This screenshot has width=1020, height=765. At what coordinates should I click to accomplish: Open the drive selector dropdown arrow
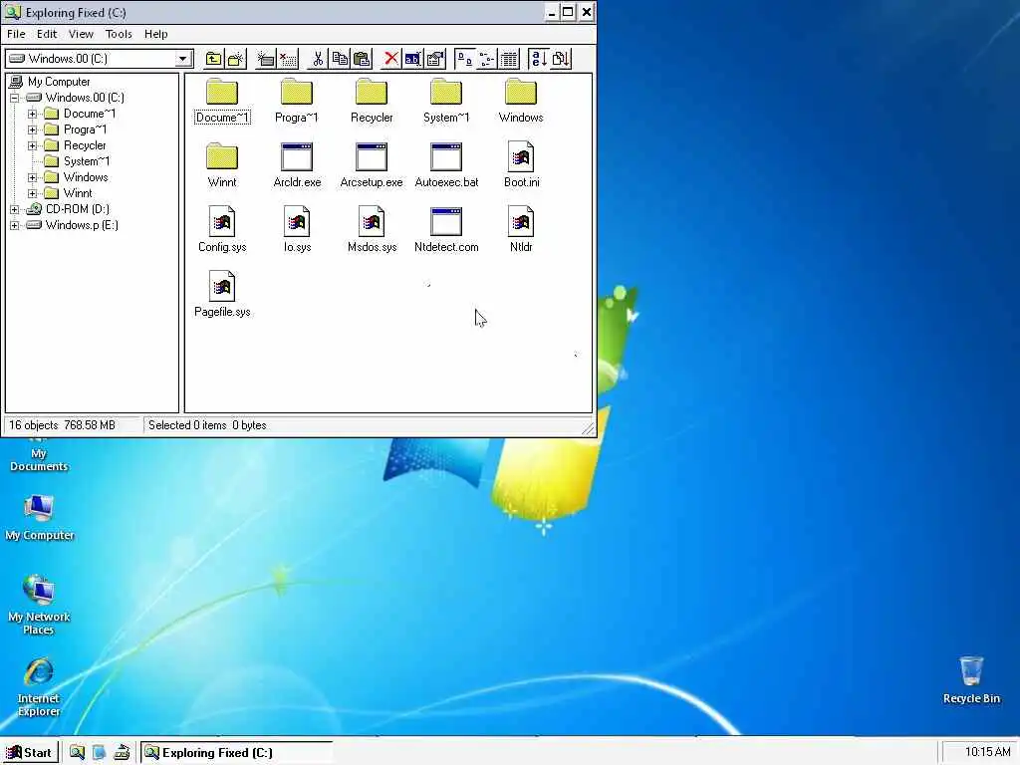coord(183,59)
